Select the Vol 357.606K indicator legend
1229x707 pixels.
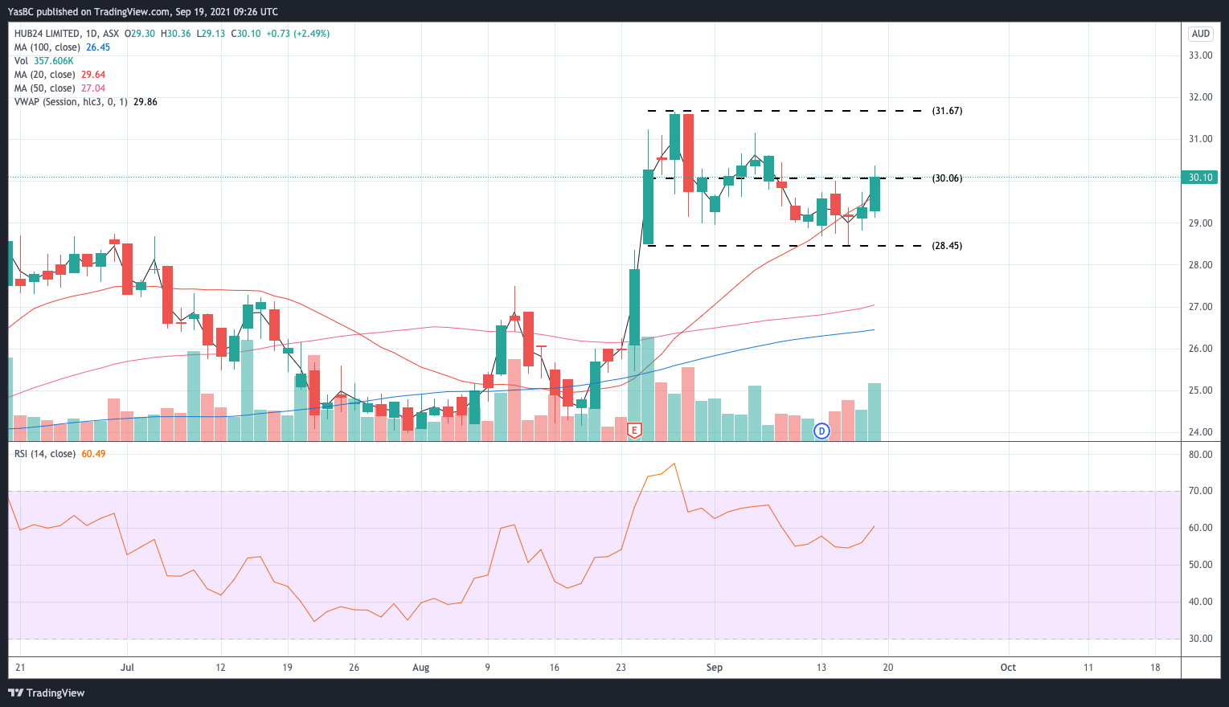(44, 61)
